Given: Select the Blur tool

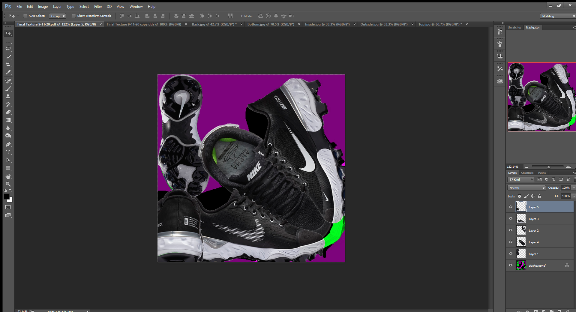Looking at the screenshot, I should pos(8,128).
